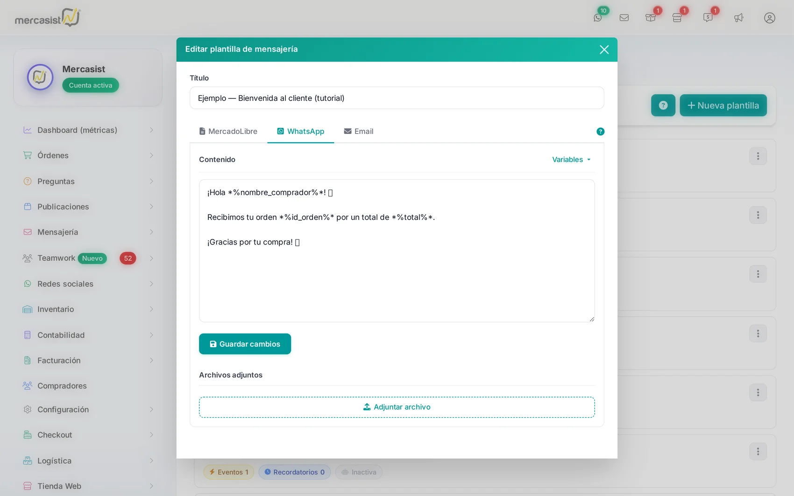Click the Eventos 1 badge
Image resolution: width=794 pixels, height=496 pixels.
(229, 472)
